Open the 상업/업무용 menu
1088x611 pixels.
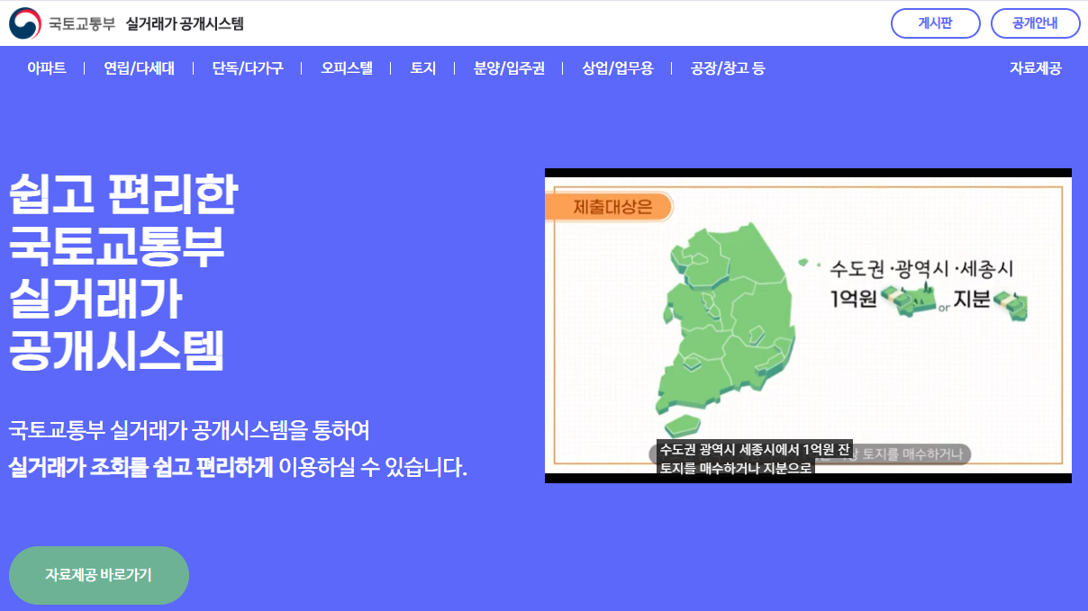(618, 68)
